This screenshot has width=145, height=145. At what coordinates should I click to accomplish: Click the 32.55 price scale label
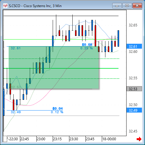click(x=133, y=78)
